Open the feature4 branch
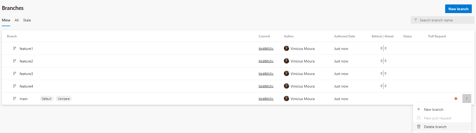The width and height of the screenshot is (476, 133). coord(26,86)
